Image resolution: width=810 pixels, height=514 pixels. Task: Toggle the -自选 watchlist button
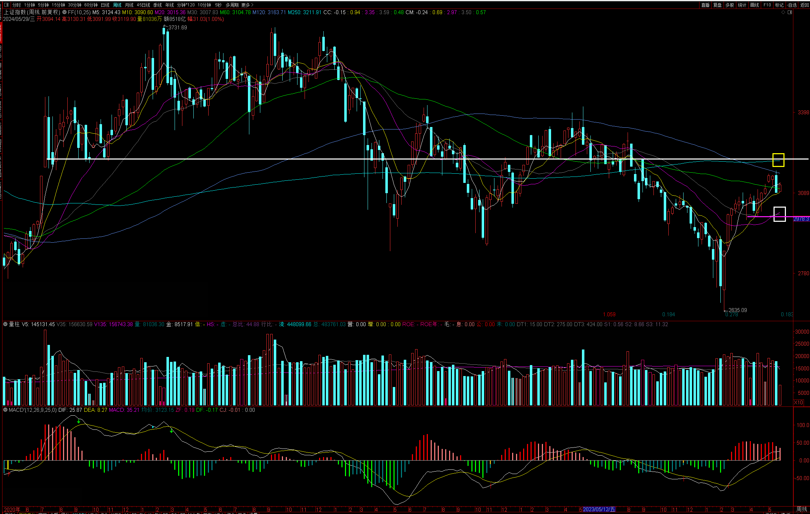pos(792,5)
